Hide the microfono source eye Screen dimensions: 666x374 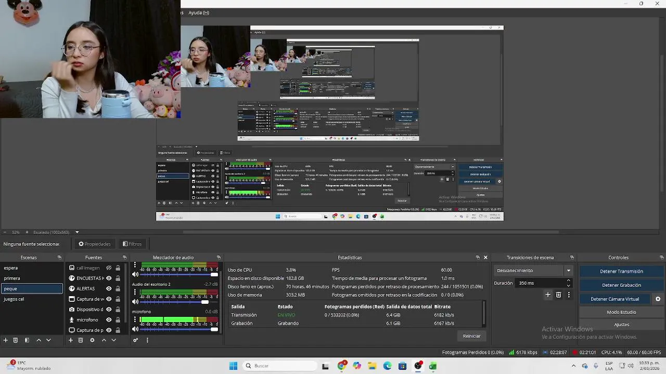point(109,320)
